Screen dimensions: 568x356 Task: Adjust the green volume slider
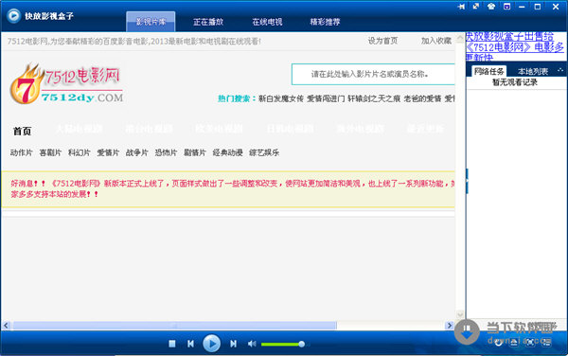click(283, 344)
